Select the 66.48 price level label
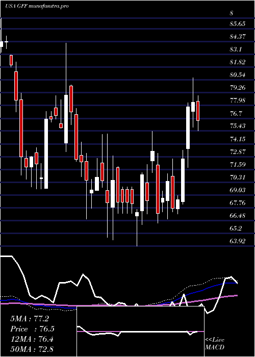The height and width of the screenshot is (357, 255). coord(238,215)
